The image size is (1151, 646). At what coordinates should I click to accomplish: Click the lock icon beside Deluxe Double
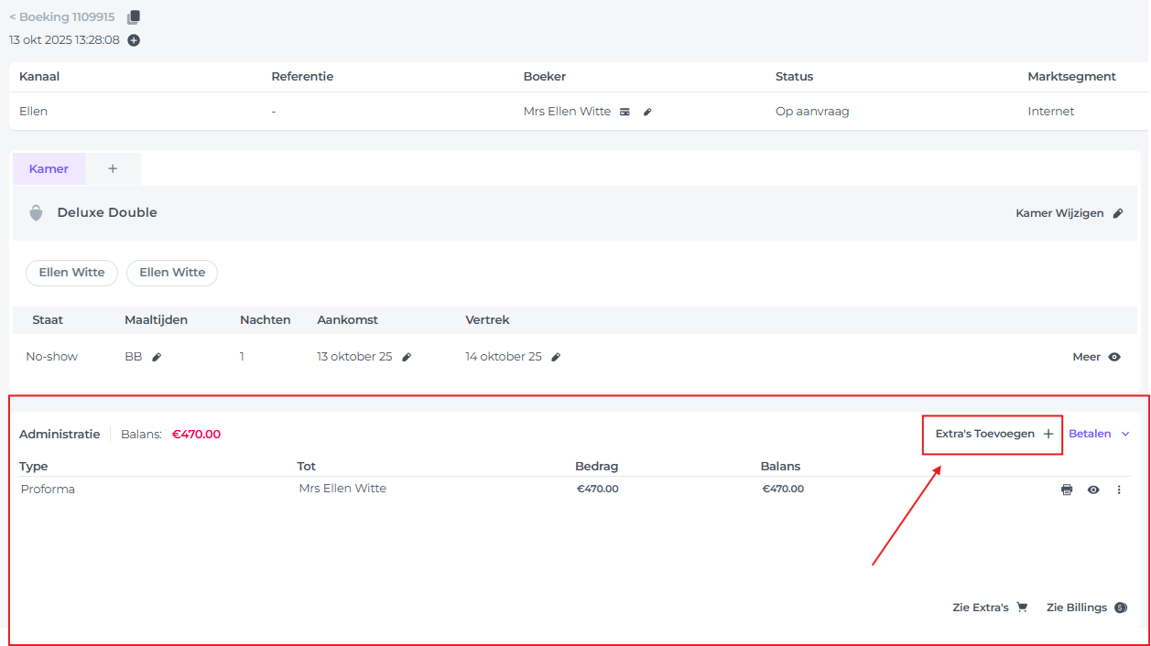(x=36, y=213)
